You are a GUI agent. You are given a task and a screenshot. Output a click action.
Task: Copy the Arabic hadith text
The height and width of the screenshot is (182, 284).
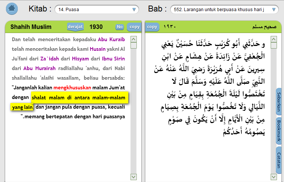pos(152,27)
